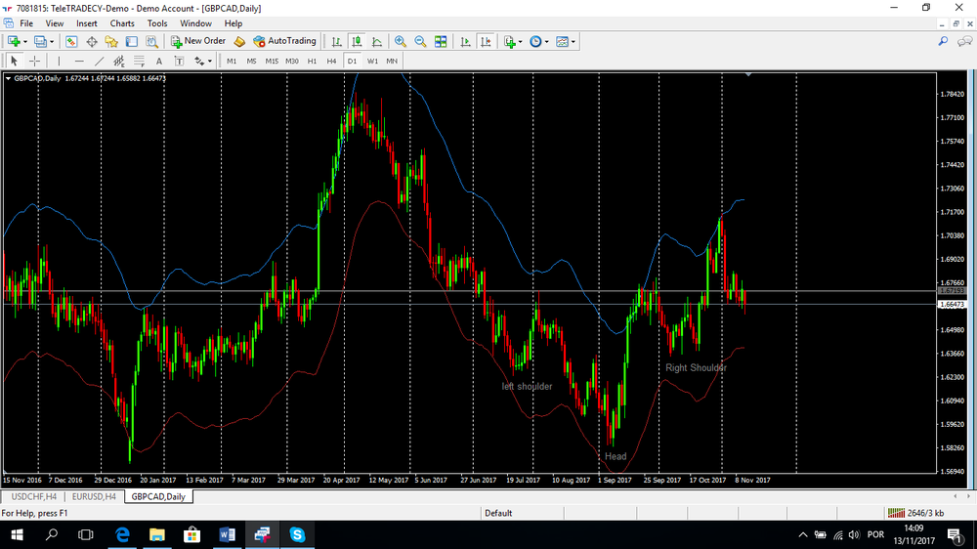Screen dimensions: 977x549
Task: Click the New Order button
Action: click(x=198, y=41)
